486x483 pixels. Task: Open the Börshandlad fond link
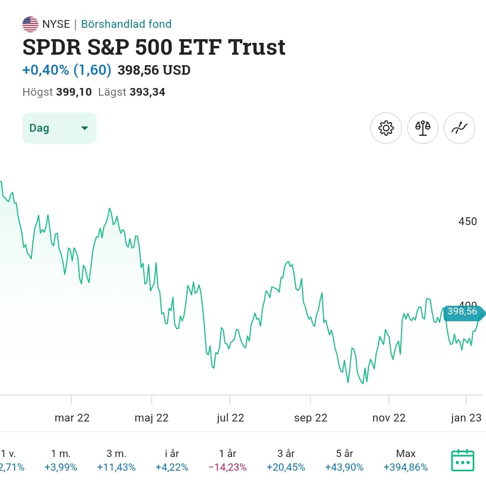tap(126, 24)
